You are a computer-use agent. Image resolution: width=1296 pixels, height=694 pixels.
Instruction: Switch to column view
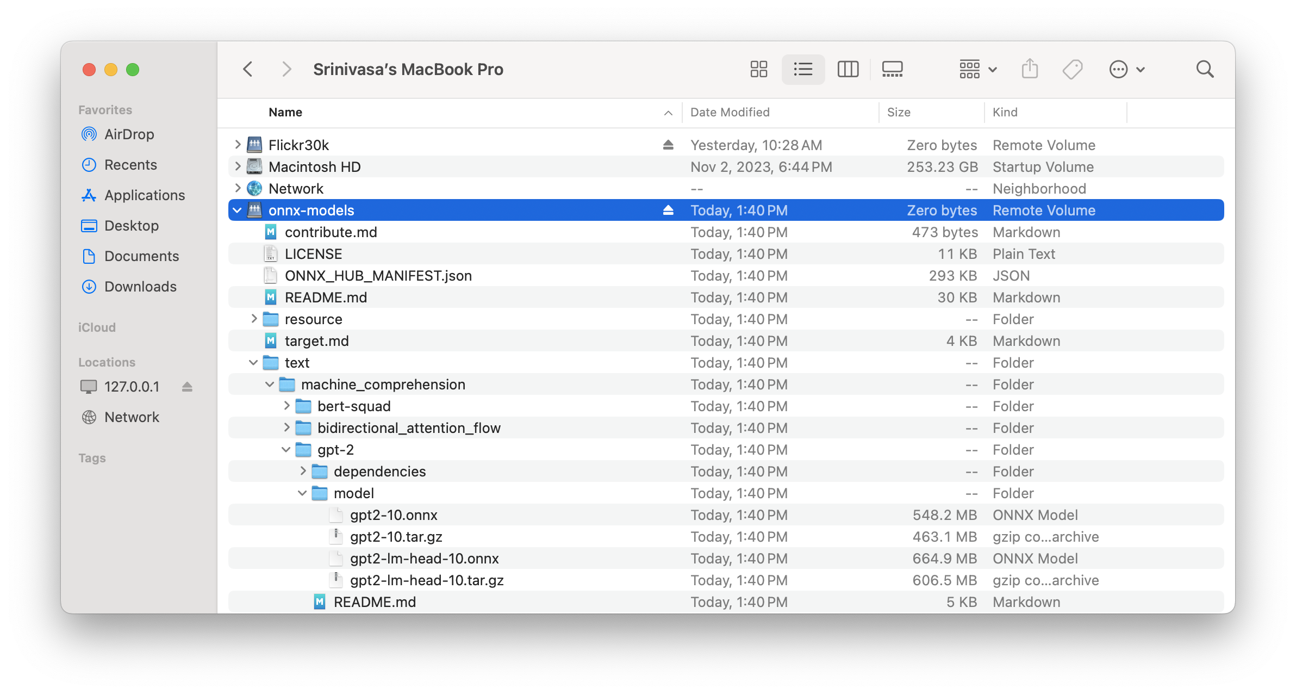(x=848, y=69)
